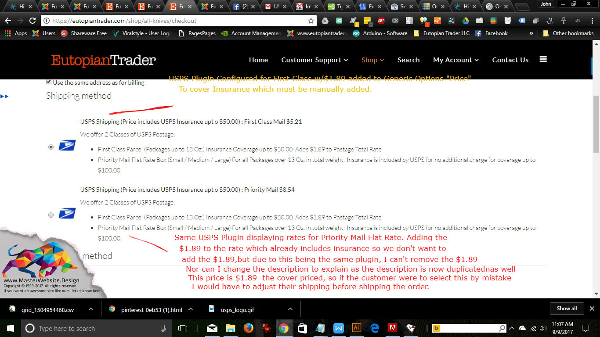Expand the Shop dropdown menu
Viewport: 600px width, 337px height.
373,60
